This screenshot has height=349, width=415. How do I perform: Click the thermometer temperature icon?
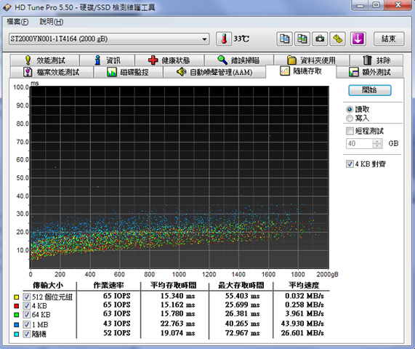tap(224, 39)
